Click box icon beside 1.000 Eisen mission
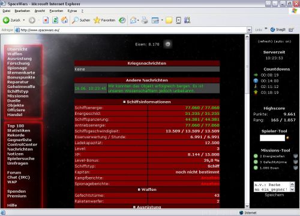The width and height of the screenshot is (300, 216). point(296,168)
